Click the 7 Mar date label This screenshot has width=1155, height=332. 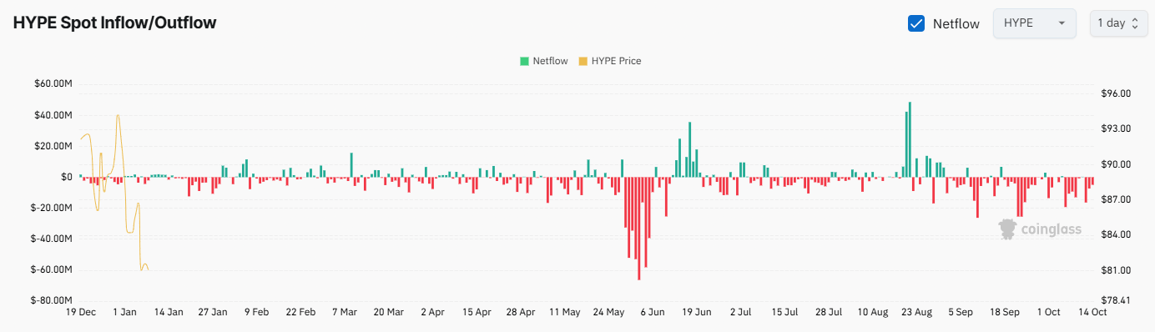pos(344,312)
